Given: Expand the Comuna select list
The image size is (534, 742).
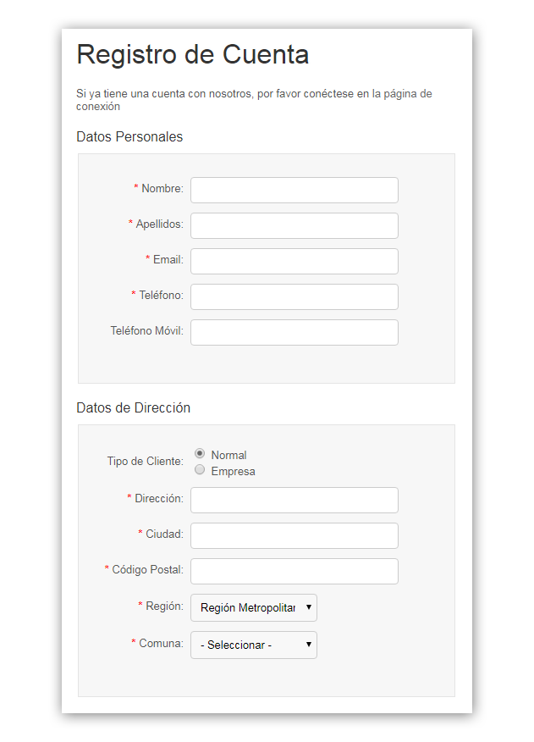Looking at the screenshot, I should click(x=253, y=645).
